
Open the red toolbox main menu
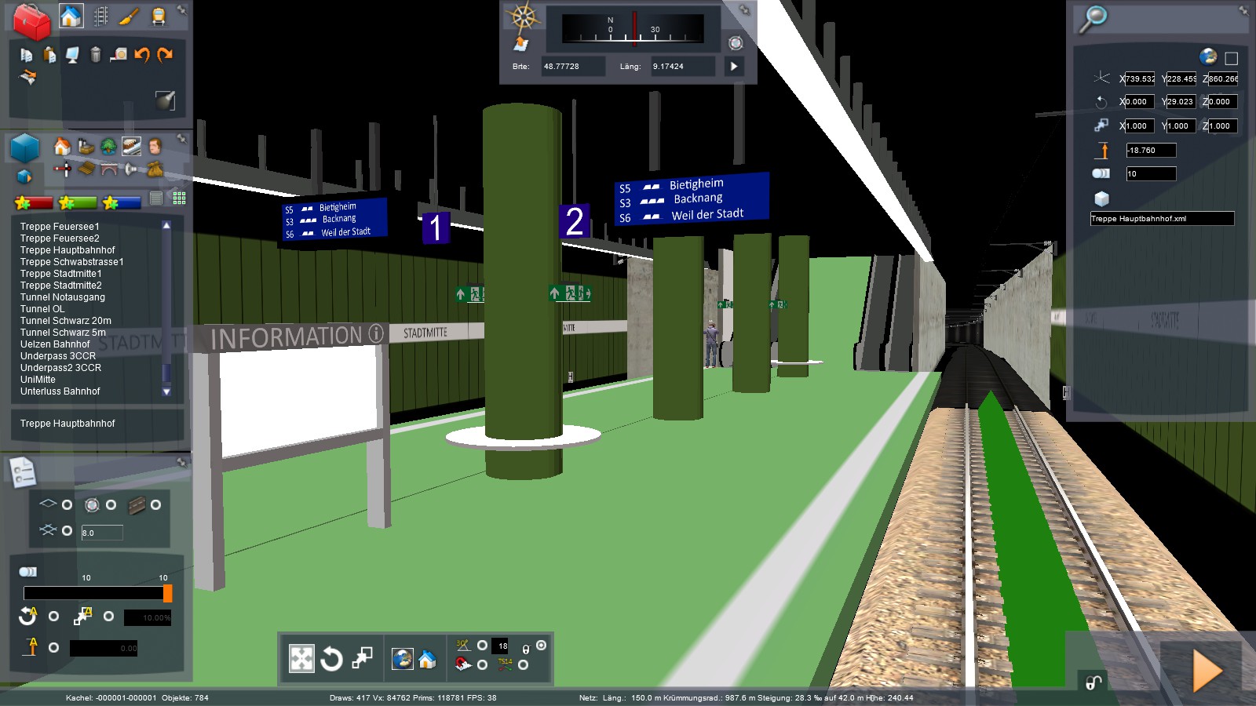[31, 20]
